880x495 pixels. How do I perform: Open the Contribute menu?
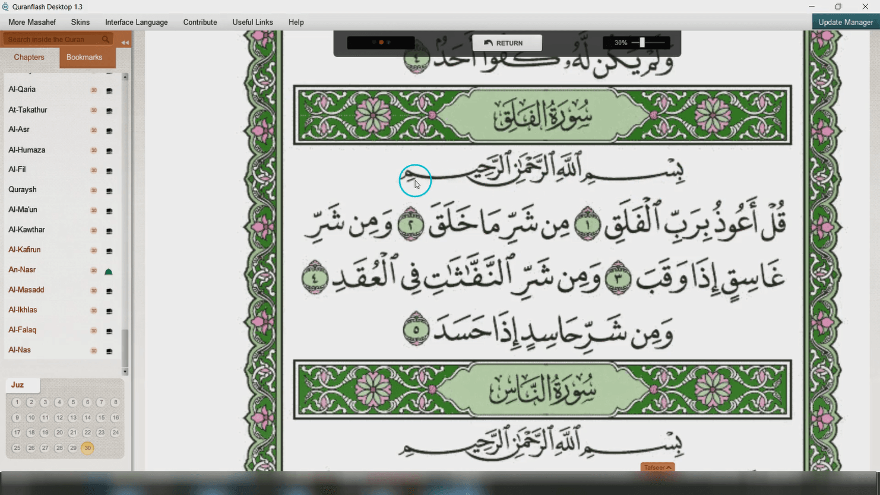(200, 22)
